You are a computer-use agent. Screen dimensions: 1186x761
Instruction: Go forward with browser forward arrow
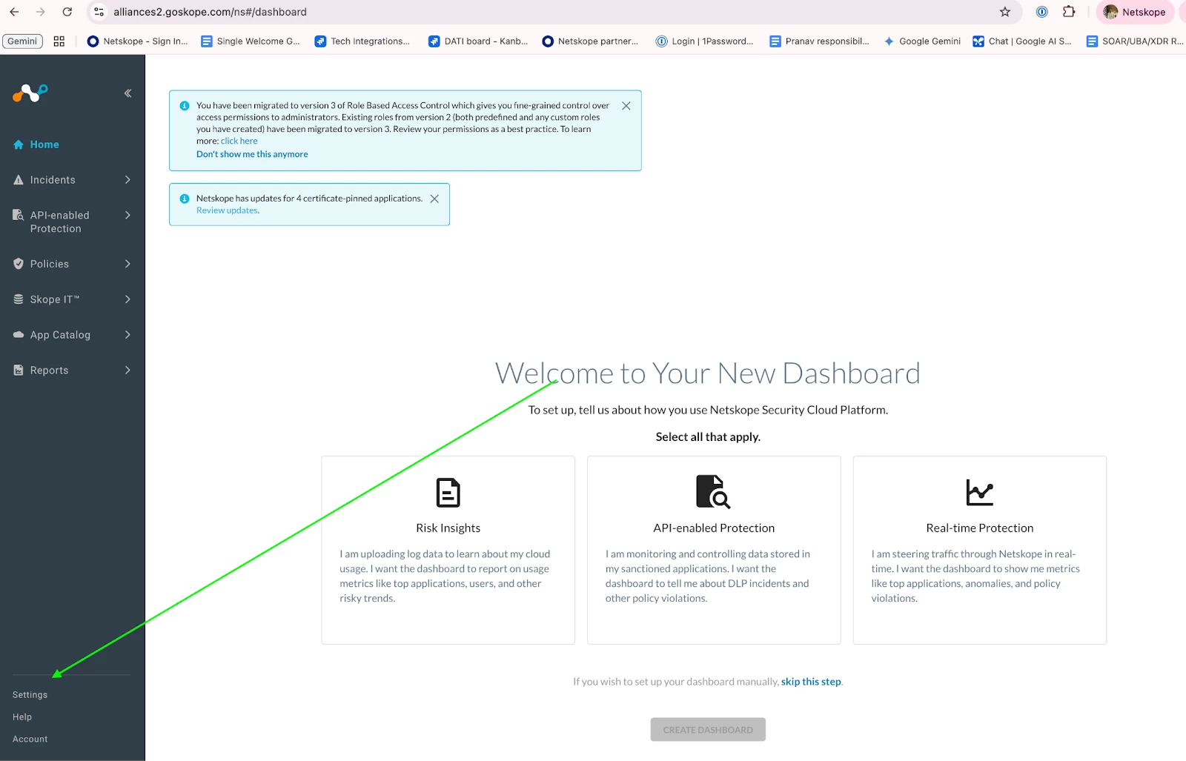tap(41, 12)
